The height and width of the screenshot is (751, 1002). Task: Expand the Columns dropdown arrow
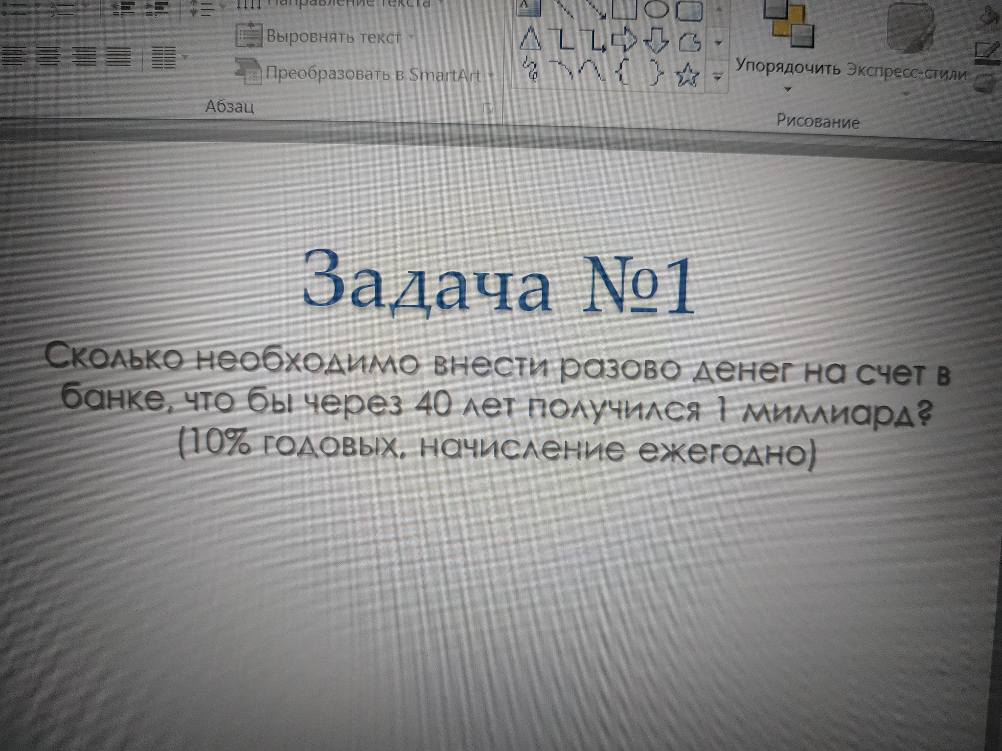click(x=184, y=57)
